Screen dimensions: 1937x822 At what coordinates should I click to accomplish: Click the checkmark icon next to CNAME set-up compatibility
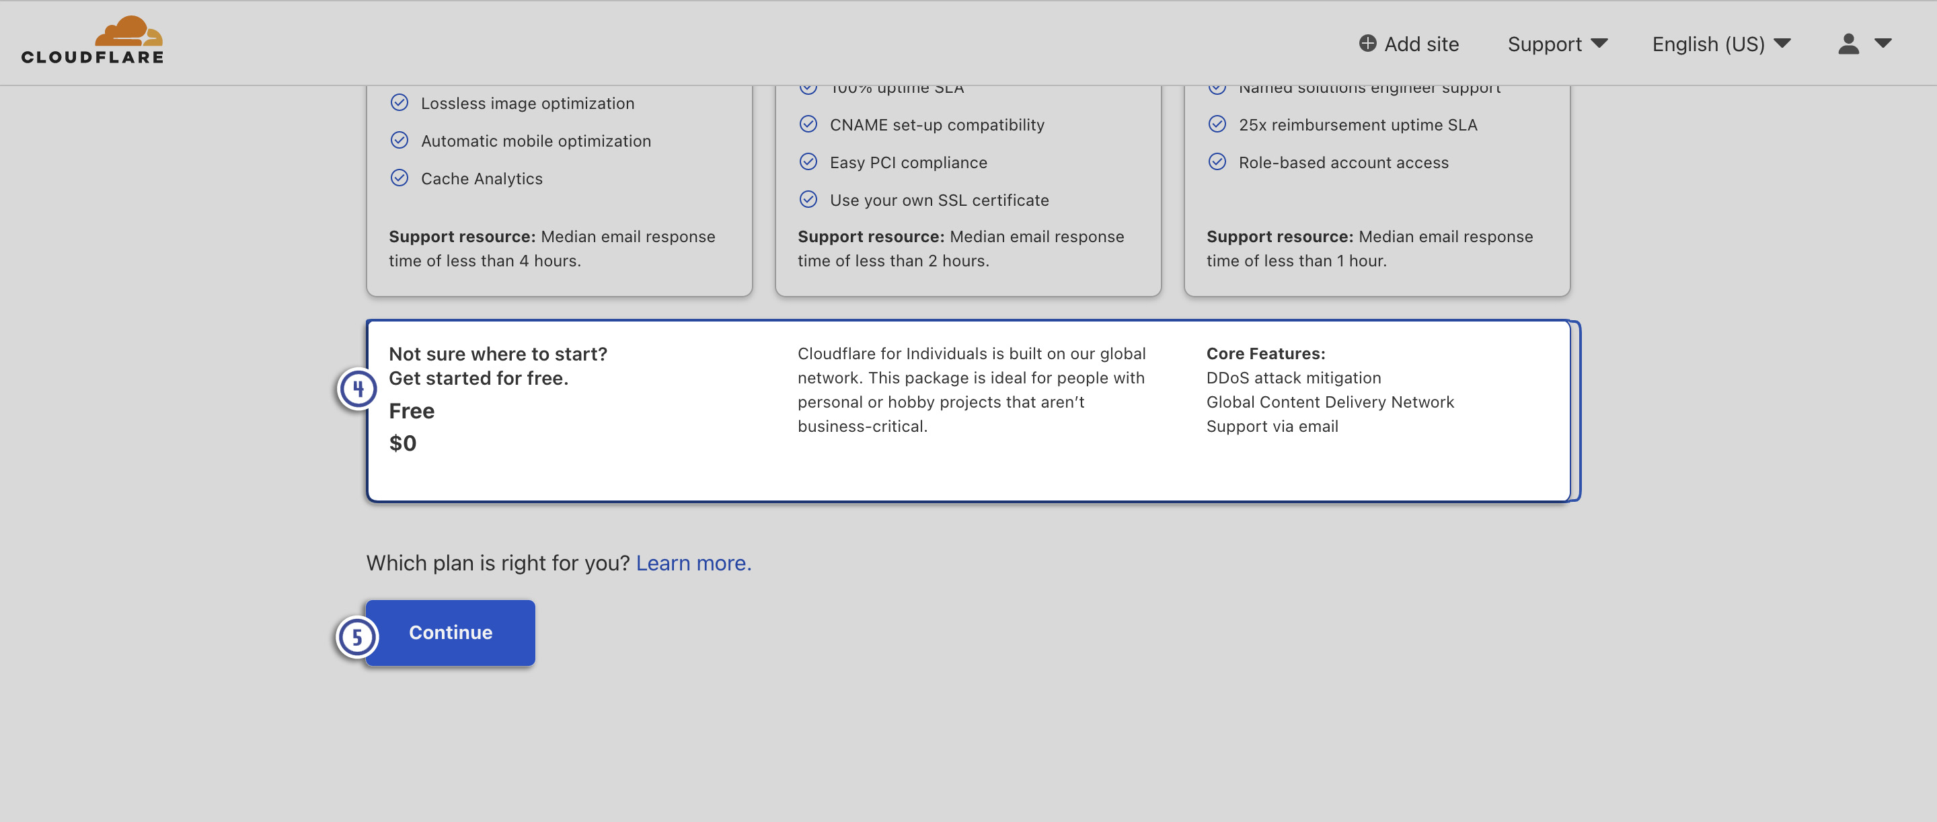click(x=808, y=124)
